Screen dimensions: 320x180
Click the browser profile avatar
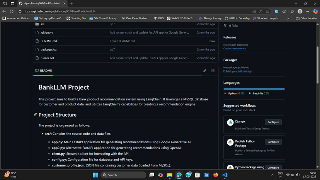(300, 12)
